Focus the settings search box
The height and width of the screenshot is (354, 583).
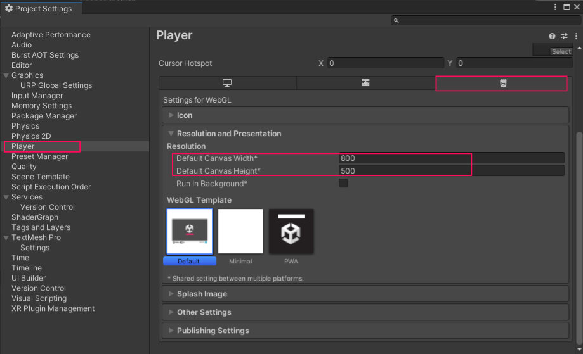point(485,20)
